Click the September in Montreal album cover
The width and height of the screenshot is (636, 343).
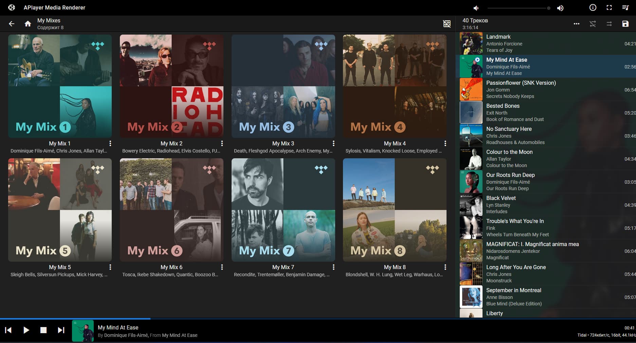tap(471, 297)
